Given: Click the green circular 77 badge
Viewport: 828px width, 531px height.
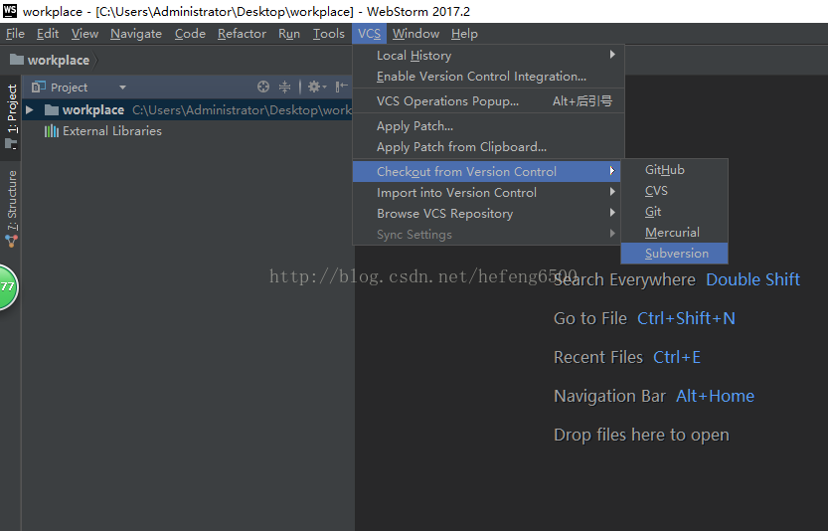Looking at the screenshot, I should (x=7, y=287).
